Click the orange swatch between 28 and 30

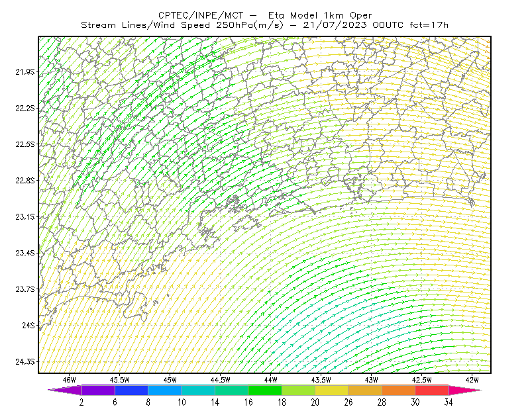coord(398,390)
